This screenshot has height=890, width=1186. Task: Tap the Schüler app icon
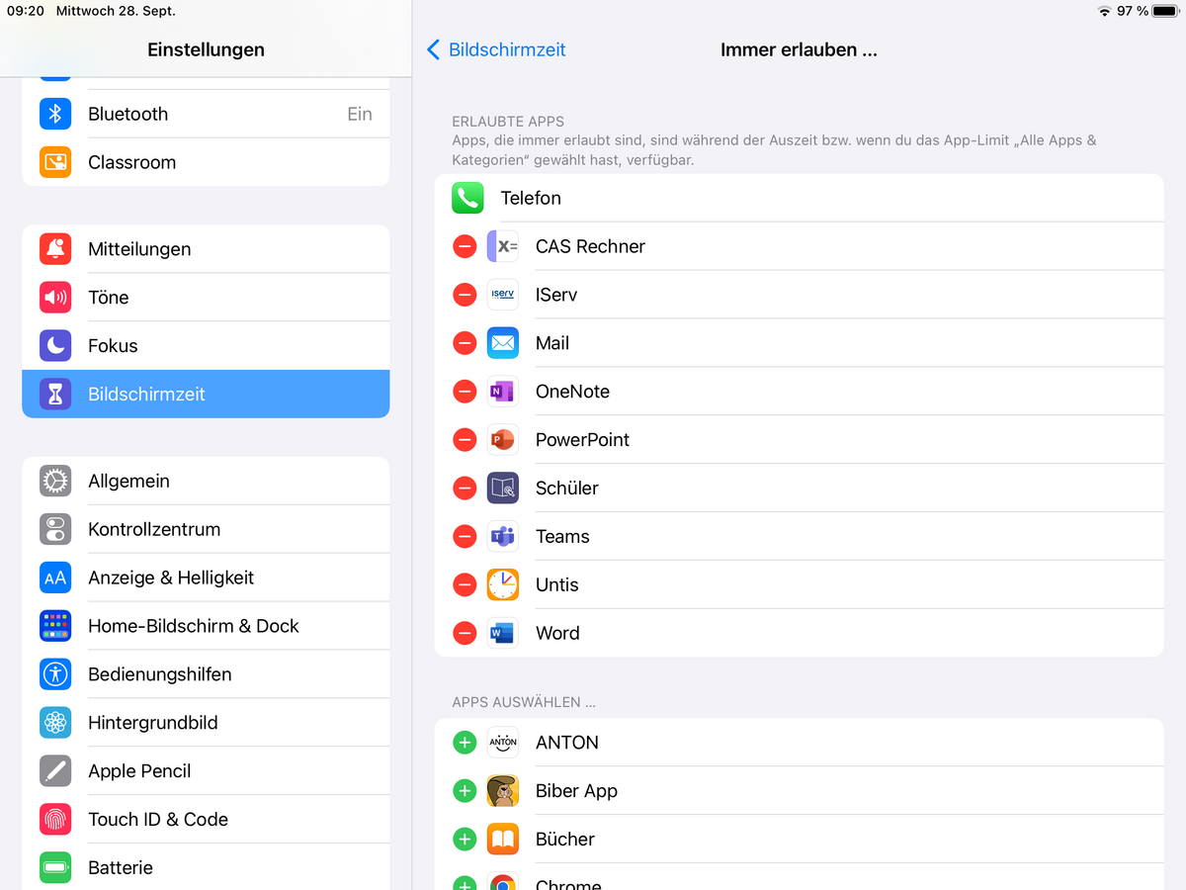pyautogui.click(x=503, y=488)
